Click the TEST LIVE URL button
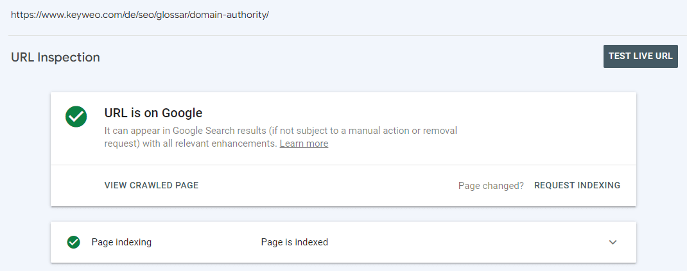The image size is (687, 271). (x=641, y=56)
